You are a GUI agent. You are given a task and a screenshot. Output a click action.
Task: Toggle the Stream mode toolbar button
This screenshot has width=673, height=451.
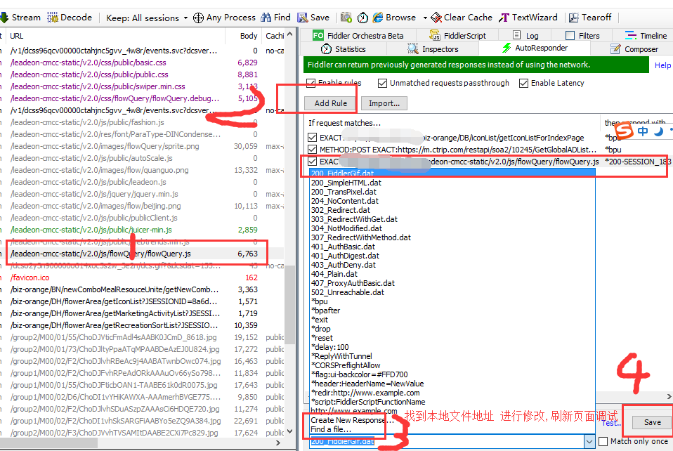tap(20, 18)
